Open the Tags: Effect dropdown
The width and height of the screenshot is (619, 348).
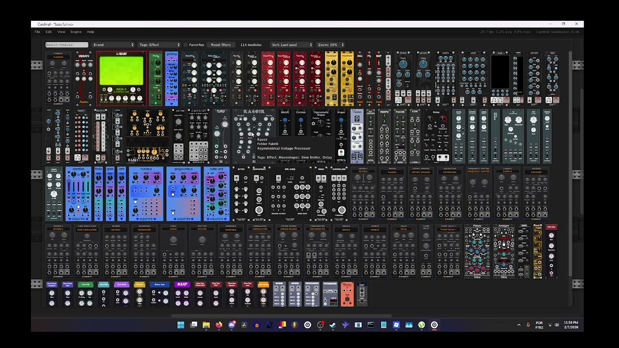159,45
